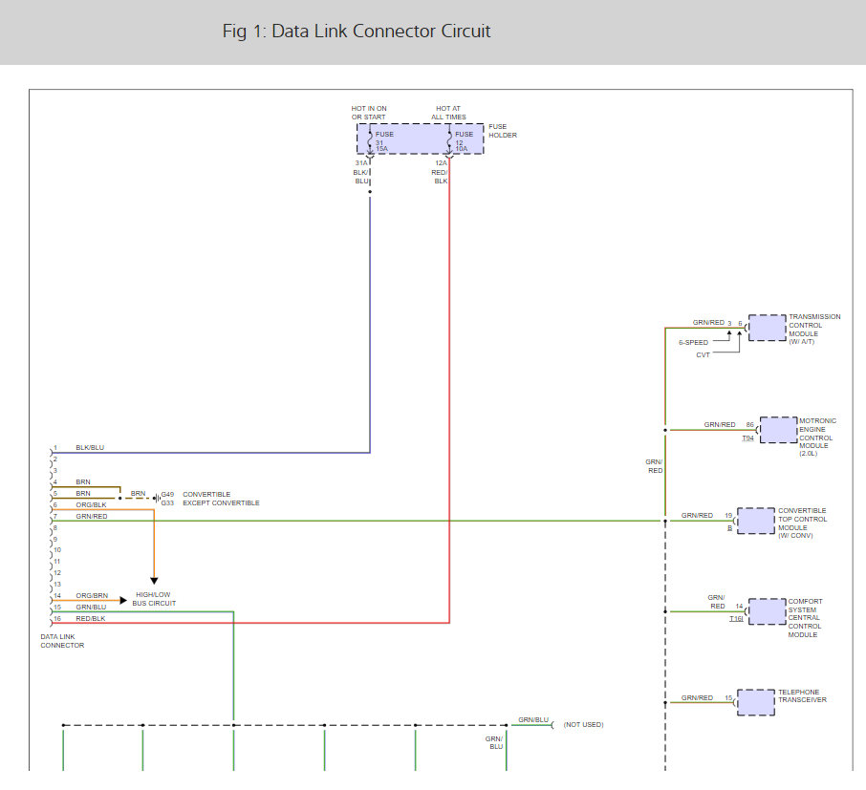Click the T94 connector reference
The image size is (866, 790).
click(x=747, y=438)
